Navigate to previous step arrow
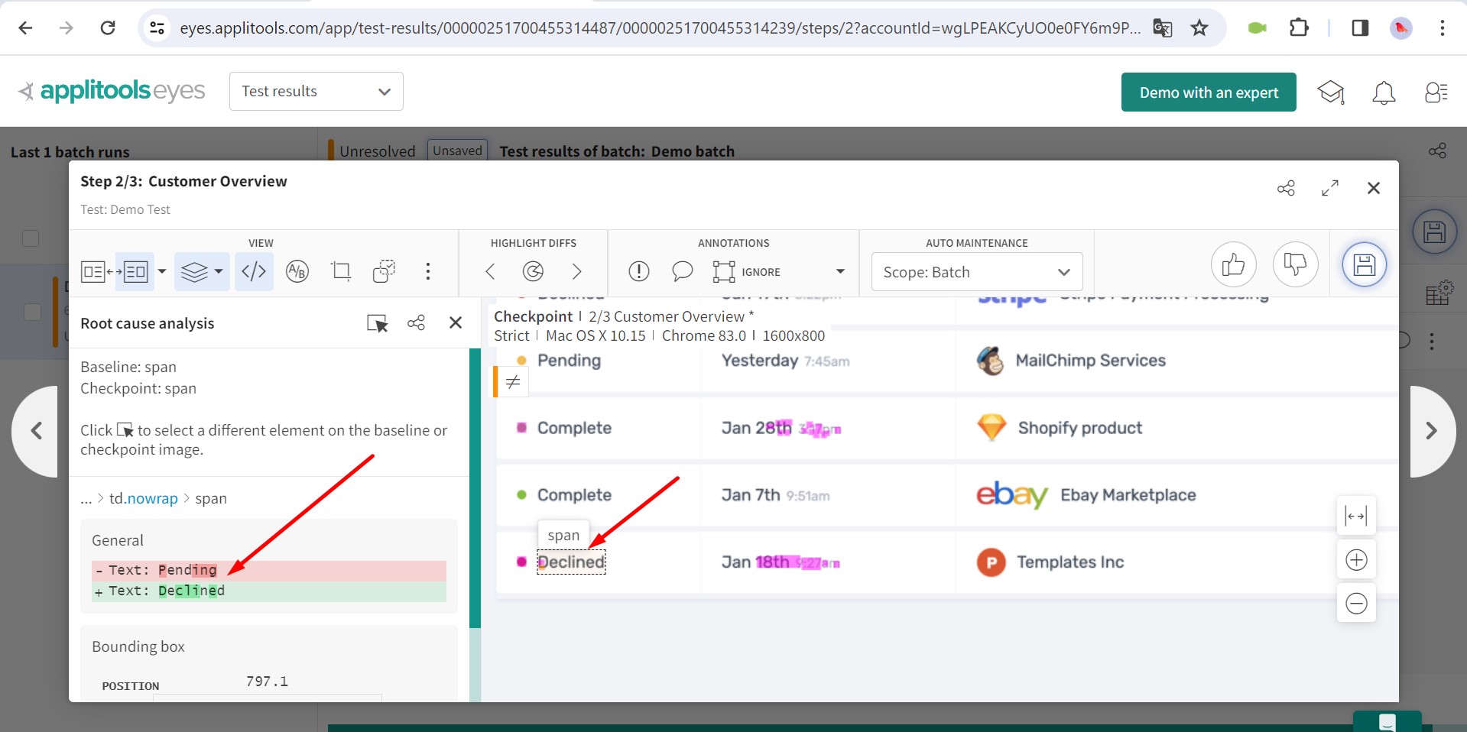The image size is (1467, 732). [36, 431]
